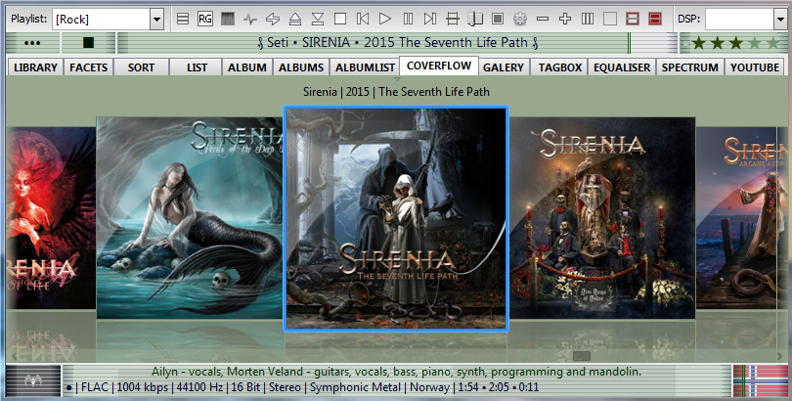Click the coverflow scrollbar right arrow
The width and height of the screenshot is (792, 401).
tap(781, 356)
